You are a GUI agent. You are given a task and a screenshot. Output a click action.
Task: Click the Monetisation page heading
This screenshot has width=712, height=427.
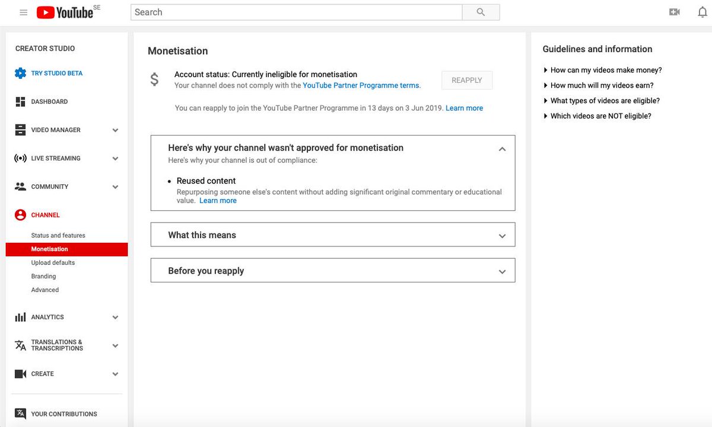click(x=178, y=52)
